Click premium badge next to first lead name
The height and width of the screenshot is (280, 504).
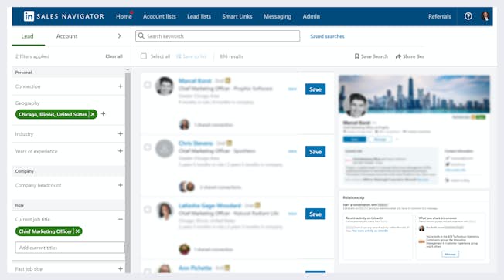coord(227,80)
